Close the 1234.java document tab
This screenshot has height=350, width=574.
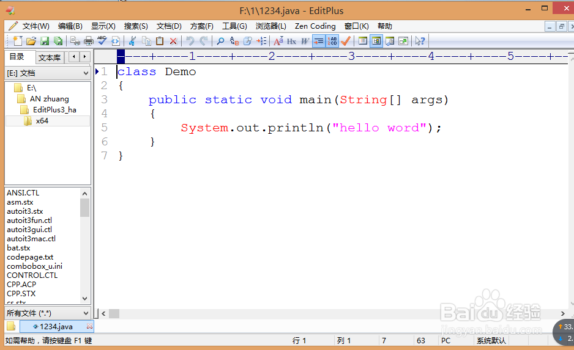[x=90, y=326]
